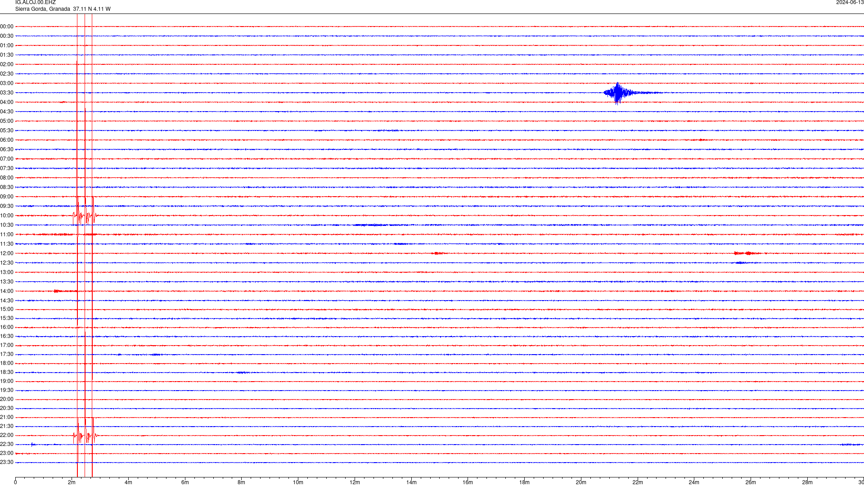The height and width of the screenshot is (486, 864).
Task: Select the 10:30 time label
Action: pos(7,225)
